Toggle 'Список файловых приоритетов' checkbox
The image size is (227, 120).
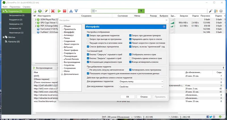tap(88, 47)
